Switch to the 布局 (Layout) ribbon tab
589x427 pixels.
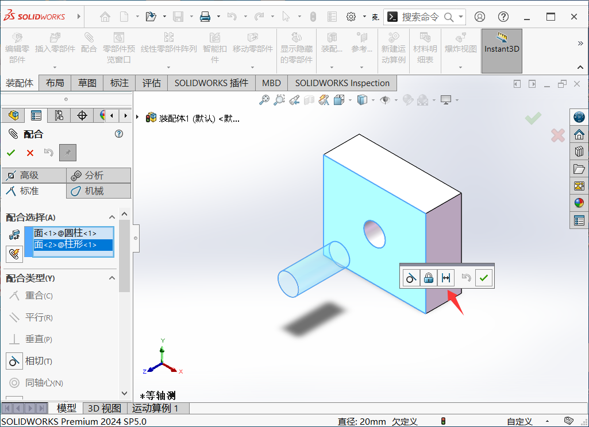pos(55,83)
